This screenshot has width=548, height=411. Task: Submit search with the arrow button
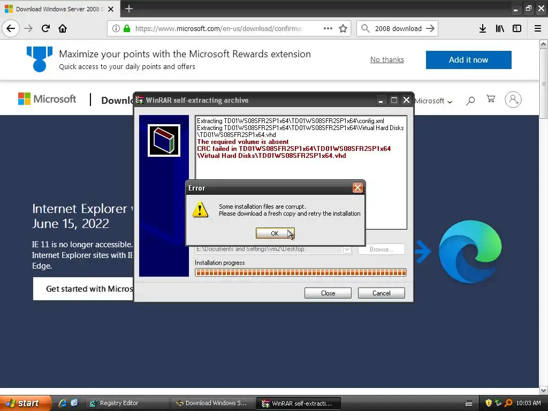tap(430, 28)
